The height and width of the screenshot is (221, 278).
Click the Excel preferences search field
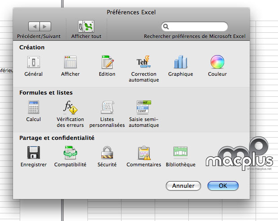point(195,26)
